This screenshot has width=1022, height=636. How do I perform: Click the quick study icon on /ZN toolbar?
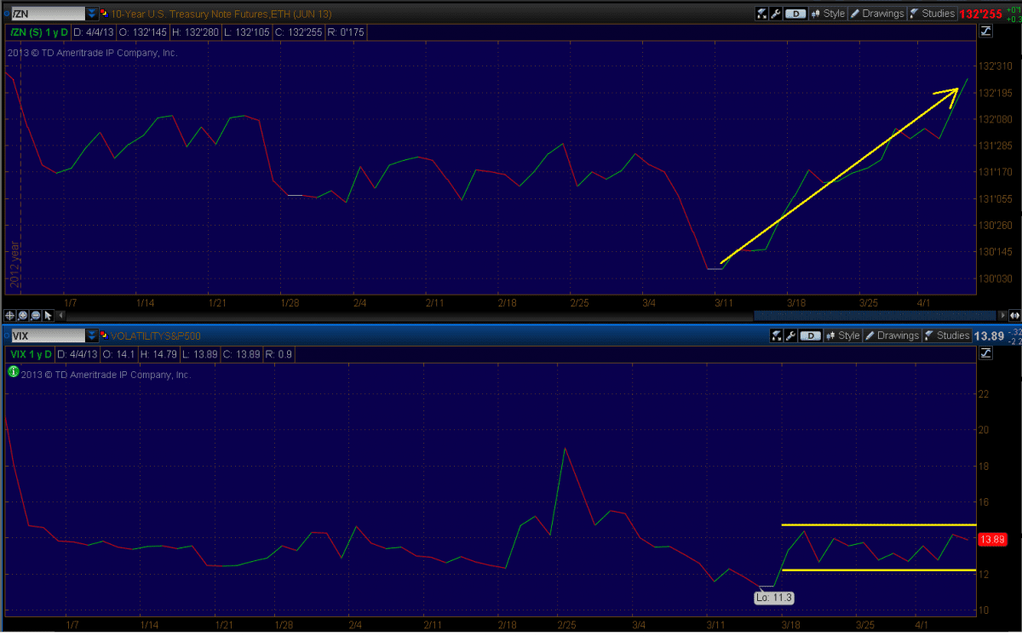click(761, 14)
